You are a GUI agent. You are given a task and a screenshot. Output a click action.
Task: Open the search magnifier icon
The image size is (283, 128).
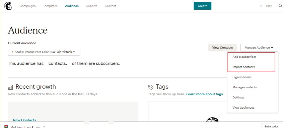pos(280,6)
